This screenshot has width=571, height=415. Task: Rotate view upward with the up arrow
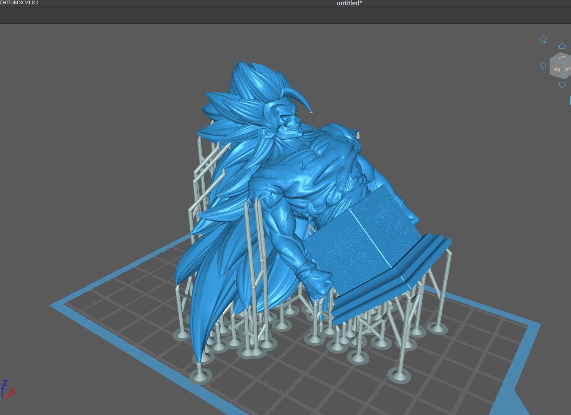click(562, 46)
